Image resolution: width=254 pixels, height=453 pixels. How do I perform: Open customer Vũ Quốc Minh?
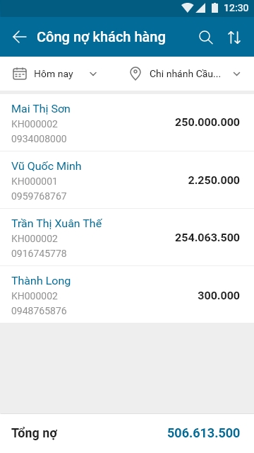[x=127, y=180]
